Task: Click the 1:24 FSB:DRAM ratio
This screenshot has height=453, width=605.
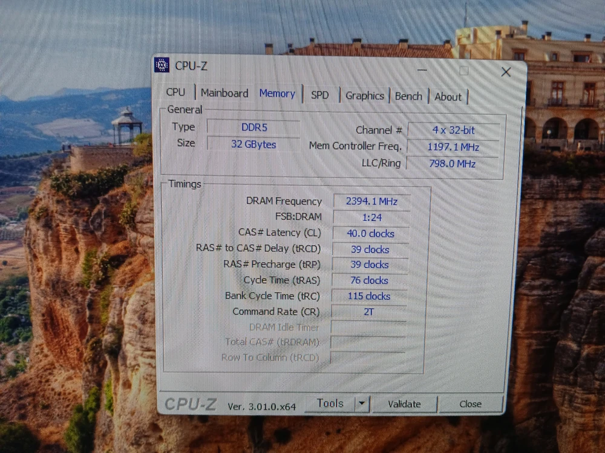Action: [x=371, y=217]
